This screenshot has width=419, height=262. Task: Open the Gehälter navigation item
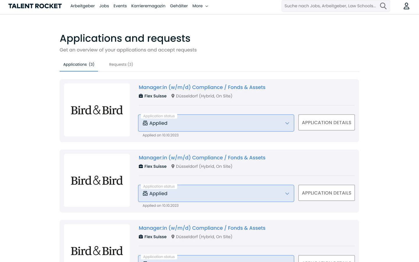(x=179, y=6)
